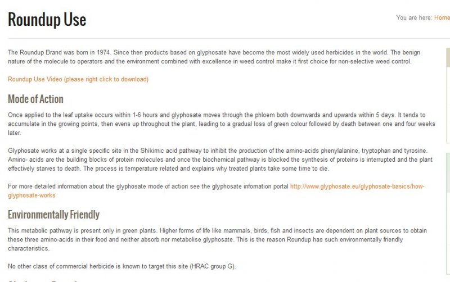
Task: Click the 'You are here:' breadcrumb label
Action: pyautogui.click(x=414, y=17)
